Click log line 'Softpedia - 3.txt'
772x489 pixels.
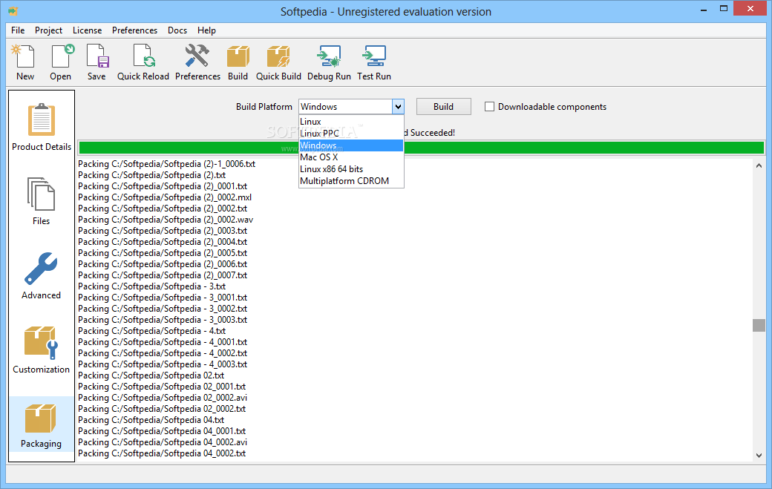pyautogui.click(x=151, y=286)
